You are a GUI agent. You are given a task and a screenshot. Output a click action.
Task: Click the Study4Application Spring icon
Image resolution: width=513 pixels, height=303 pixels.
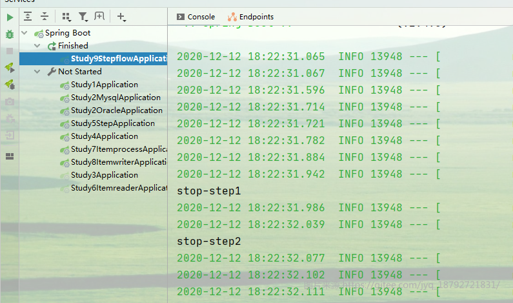tap(65, 137)
